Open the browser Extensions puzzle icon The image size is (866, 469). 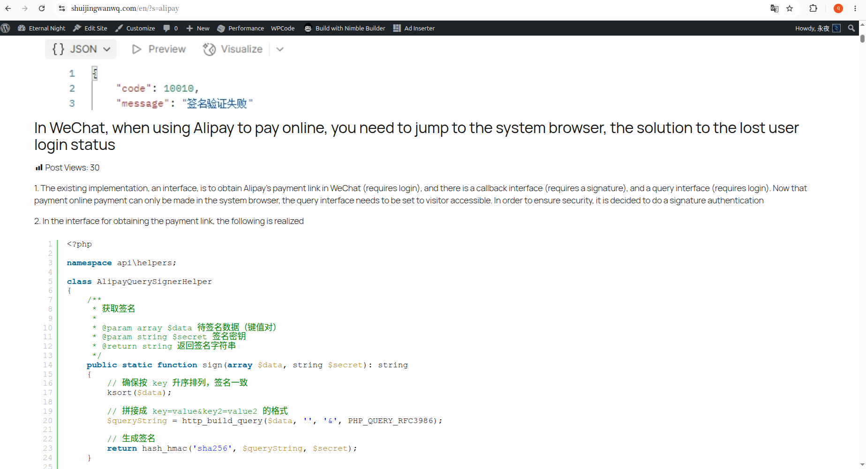pos(813,8)
